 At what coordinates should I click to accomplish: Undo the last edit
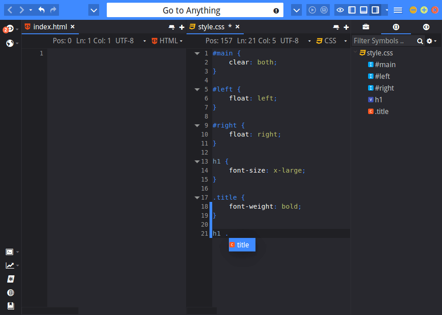click(41, 10)
